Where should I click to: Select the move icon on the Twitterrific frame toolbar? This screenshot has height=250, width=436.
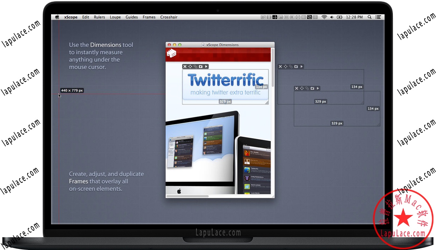point(190,66)
